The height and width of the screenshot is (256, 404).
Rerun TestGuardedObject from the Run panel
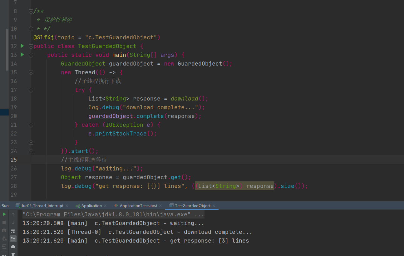point(4,214)
